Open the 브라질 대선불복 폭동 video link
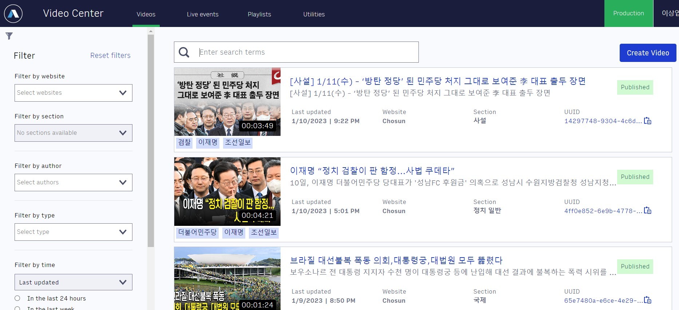This screenshot has height=310, width=679. [x=396, y=260]
